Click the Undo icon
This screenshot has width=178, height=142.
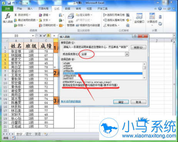tap(13, 3)
